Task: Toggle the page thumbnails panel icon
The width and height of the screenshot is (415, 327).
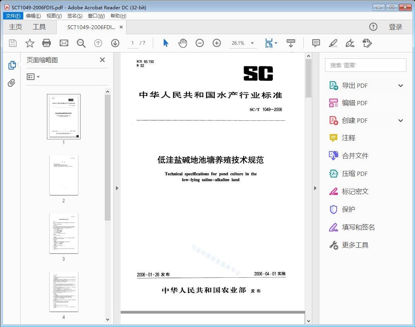Action: point(12,65)
